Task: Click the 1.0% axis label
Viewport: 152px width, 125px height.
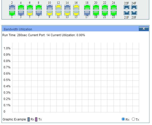Action: pos(7,48)
